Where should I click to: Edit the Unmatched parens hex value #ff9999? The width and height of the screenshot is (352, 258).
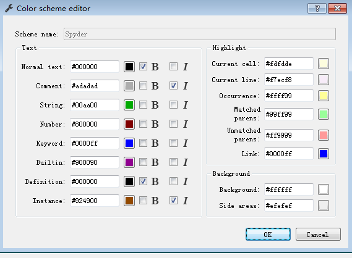click(x=289, y=135)
